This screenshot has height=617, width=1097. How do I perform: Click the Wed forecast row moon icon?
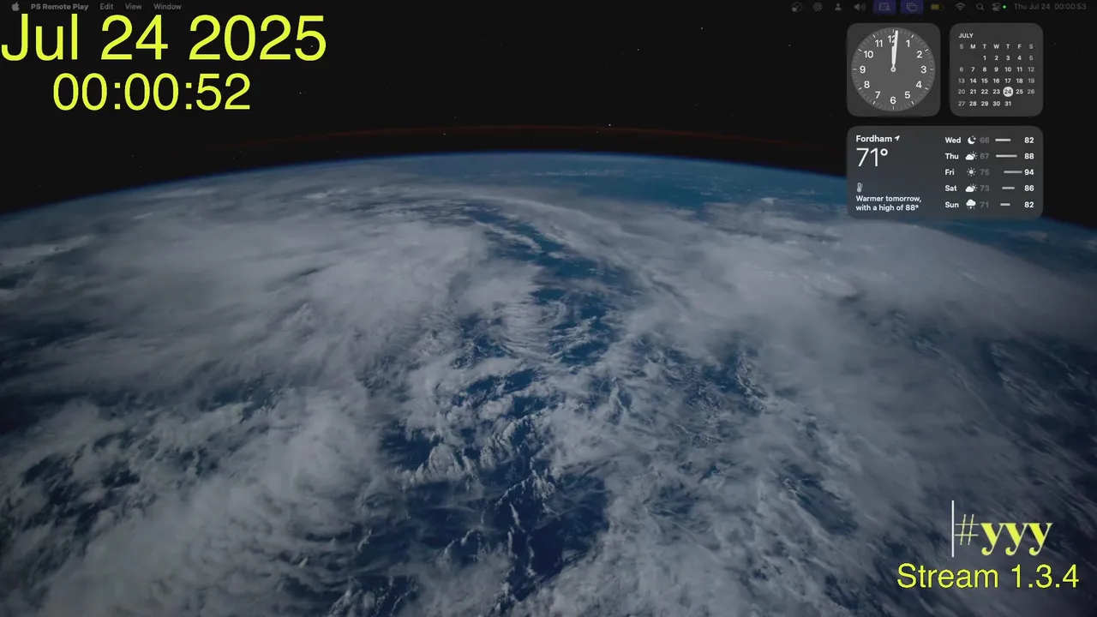[971, 140]
